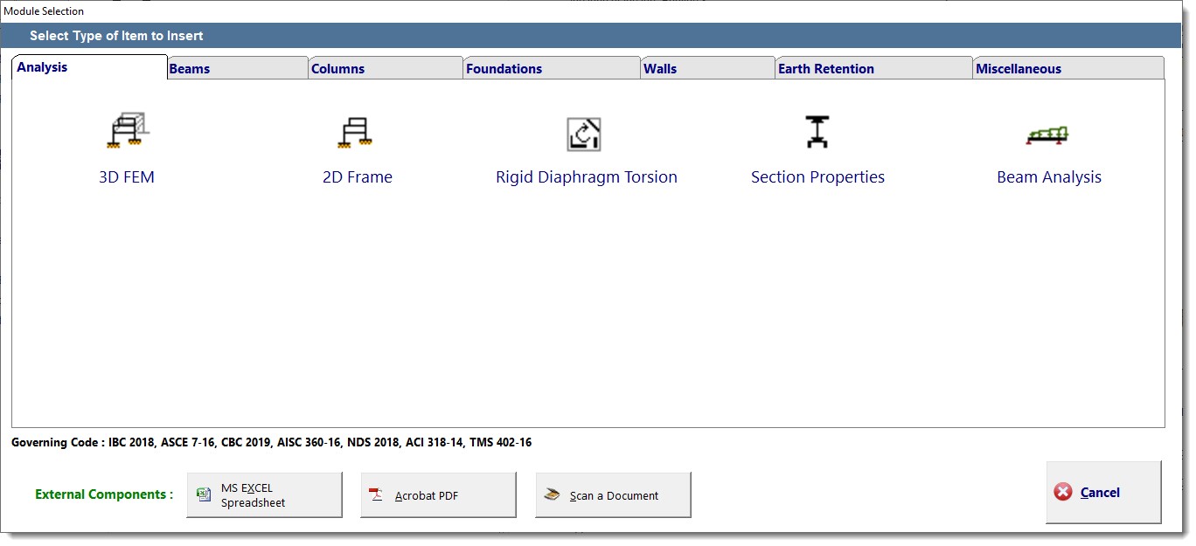This screenshot has width=1196, height=546.
Task: Open the Miscellaneous tab
Action: pos(1019,68)
